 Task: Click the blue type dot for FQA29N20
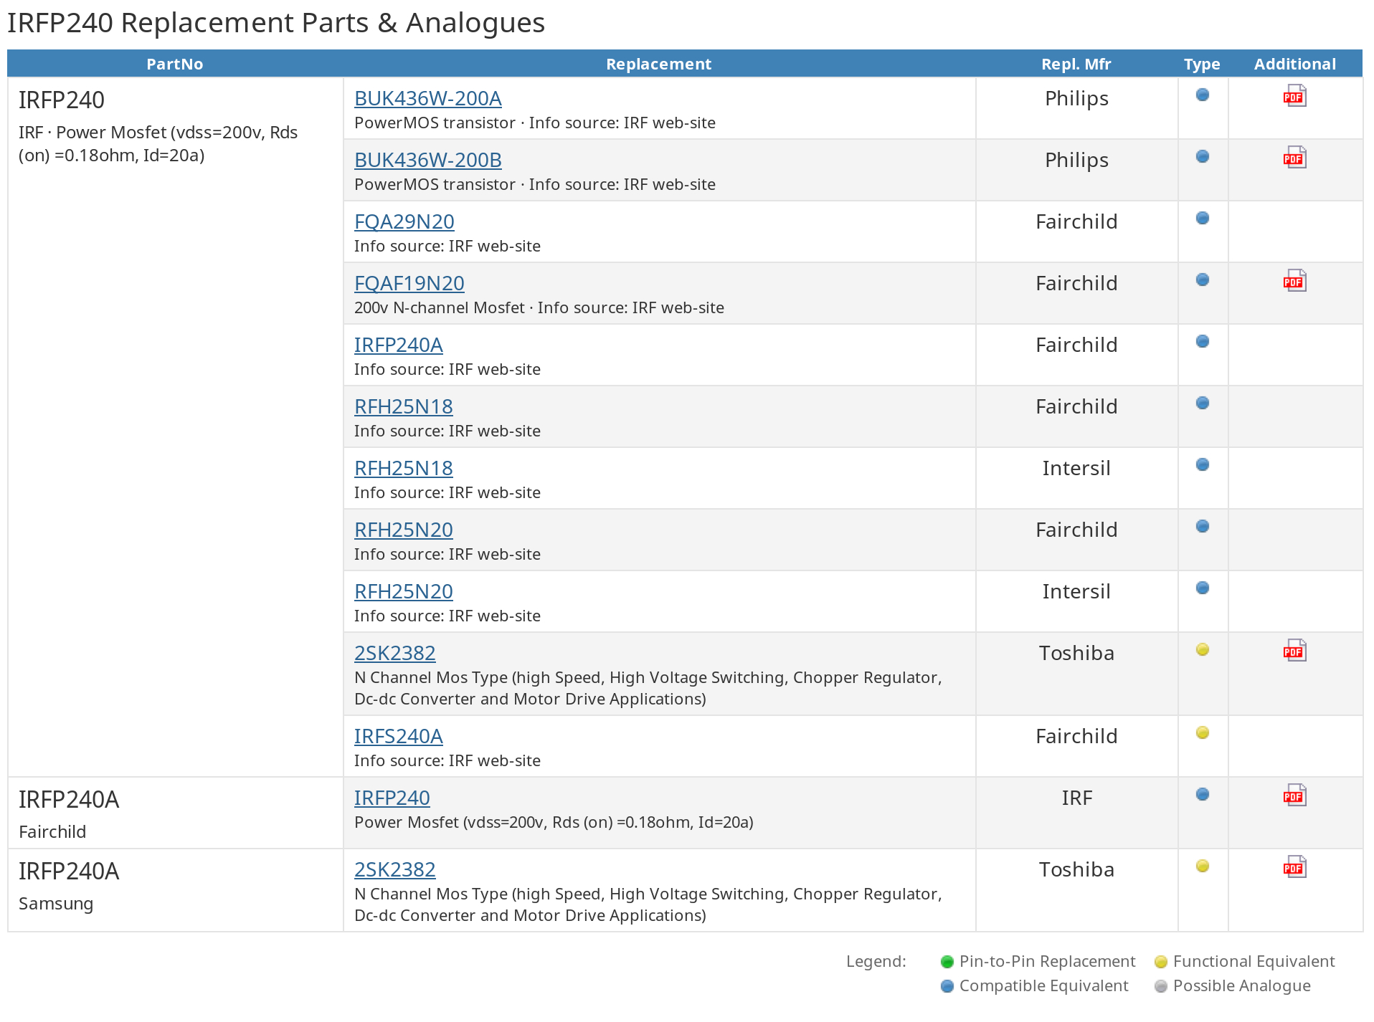(1203, 218)
